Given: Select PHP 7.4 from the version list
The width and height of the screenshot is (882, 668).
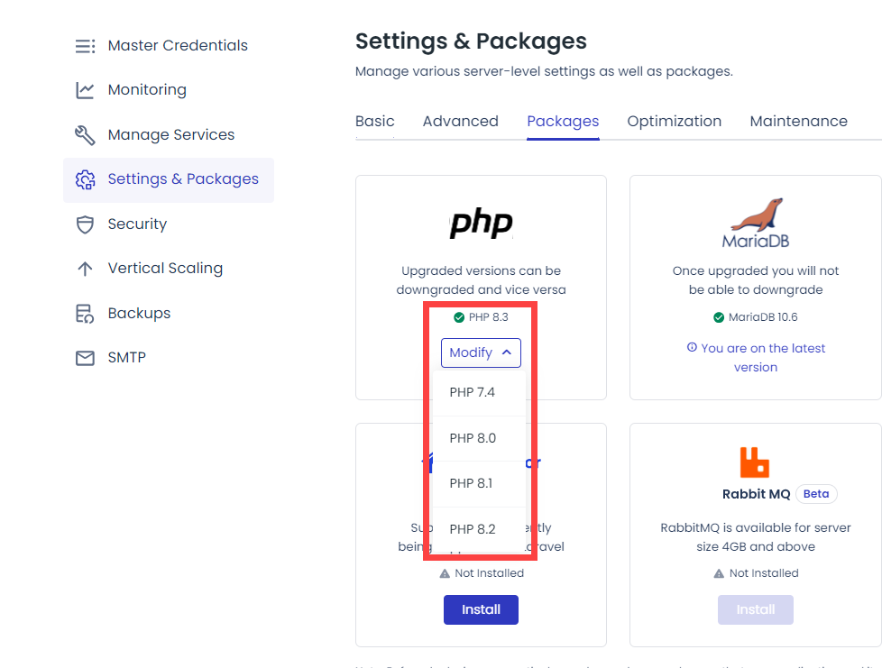Looking at the screenshot, I should click(473, 392).
